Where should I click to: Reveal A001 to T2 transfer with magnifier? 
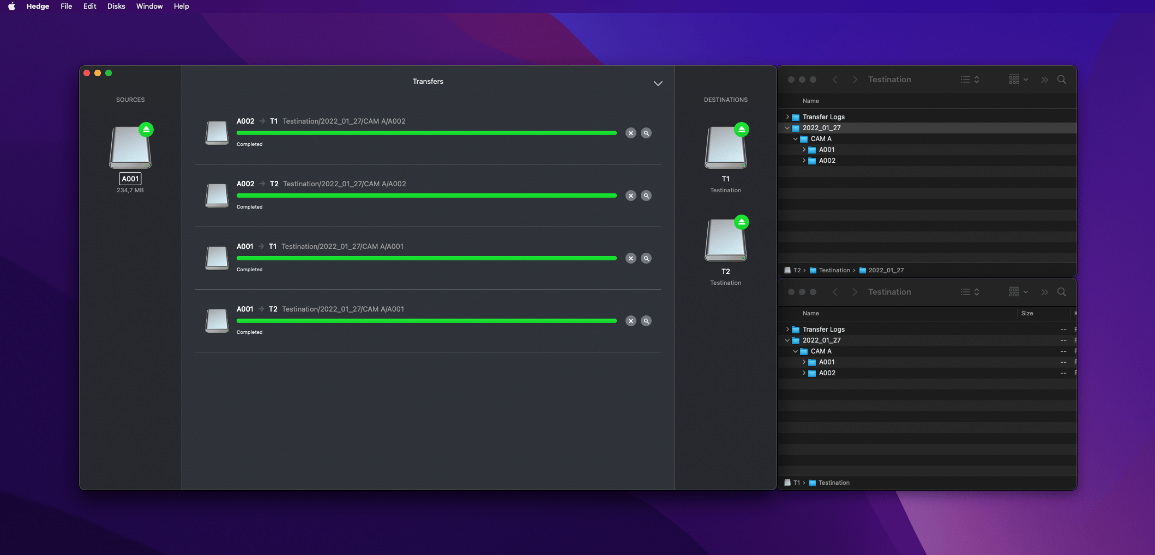click(x=646, y=321)
